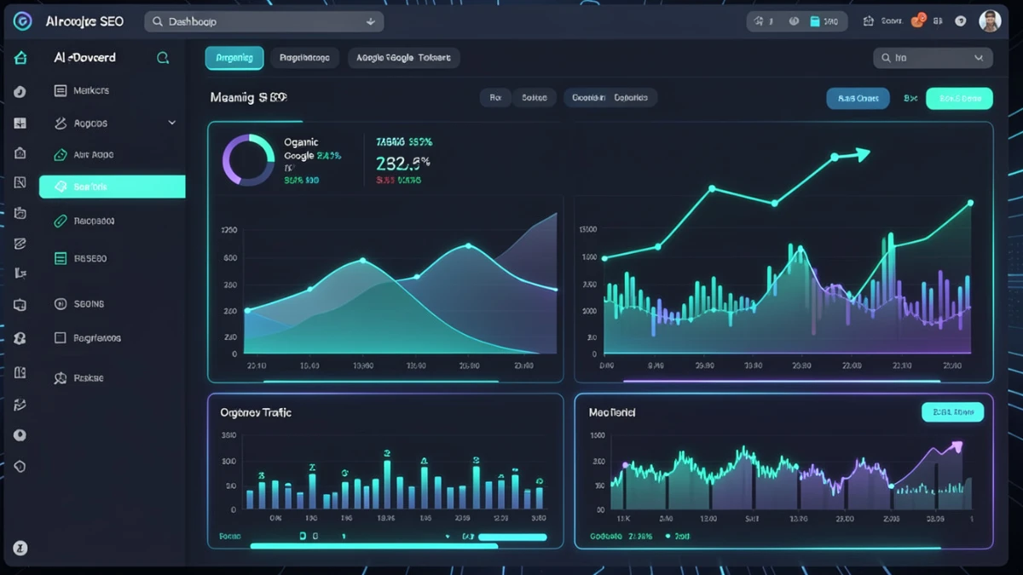This screenshot has width=1023, height=575.
Task: Switch to the Ragdbaoge tab
Action: 305,58
